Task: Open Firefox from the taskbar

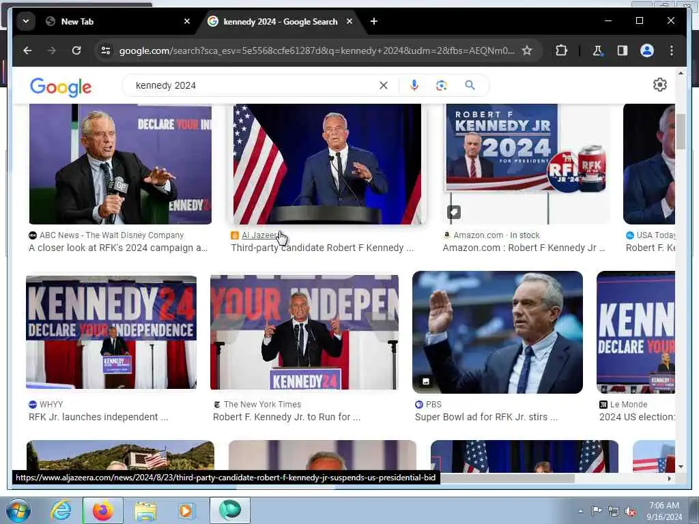Action: [103, 510]
